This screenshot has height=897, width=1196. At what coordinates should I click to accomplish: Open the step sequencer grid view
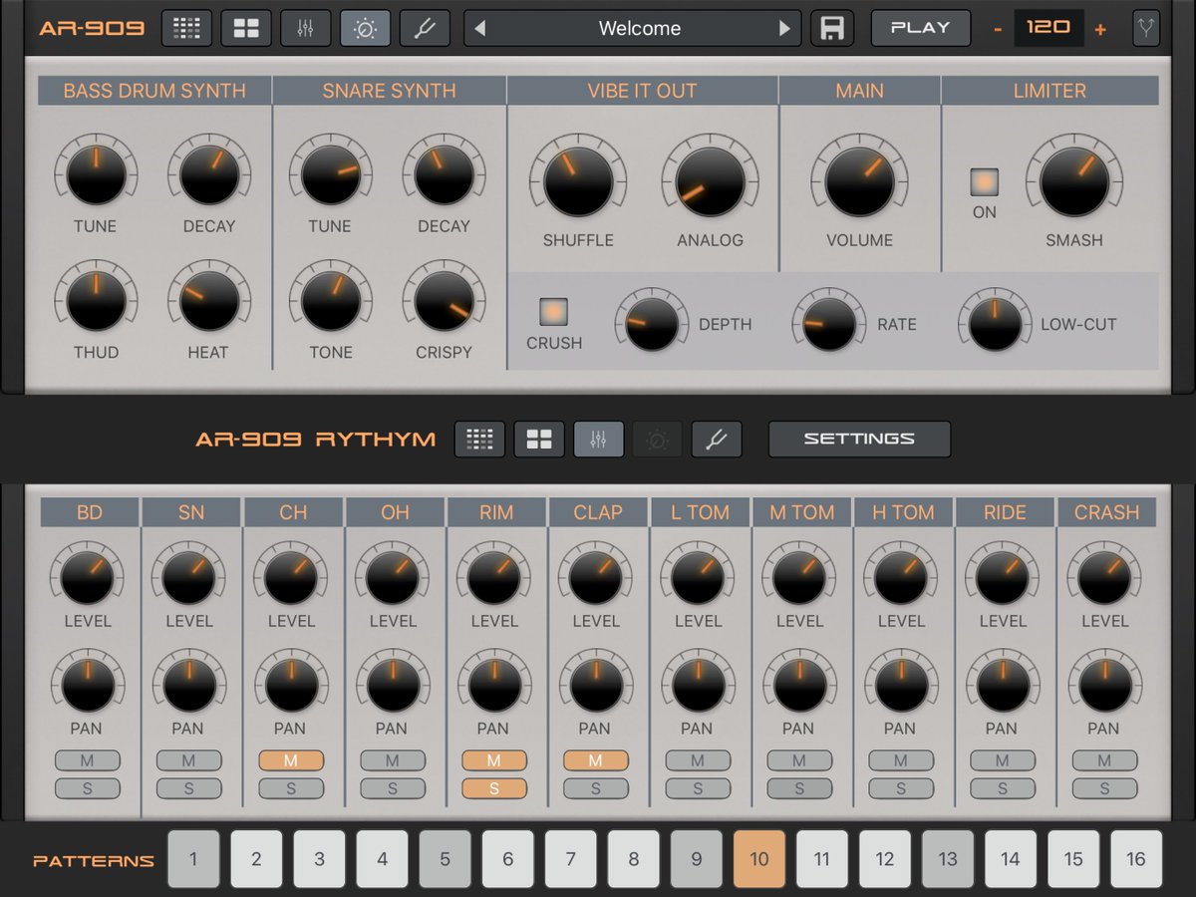click(x=185, y=28)
